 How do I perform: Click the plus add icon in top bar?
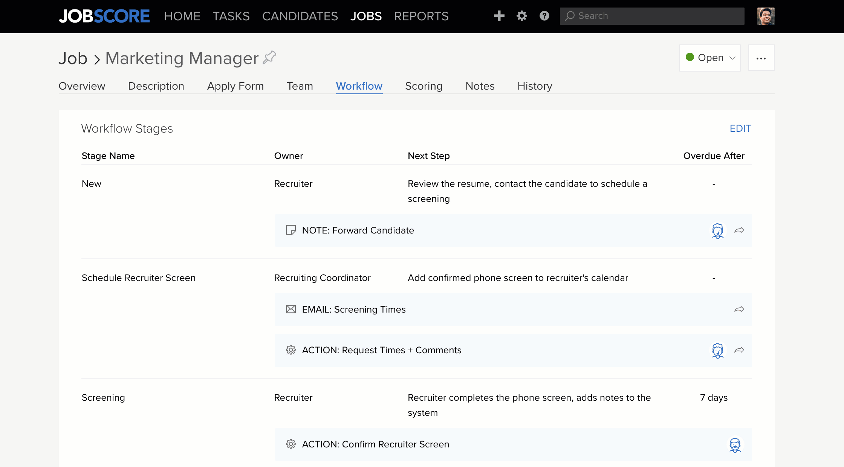[x=499, y=16]
